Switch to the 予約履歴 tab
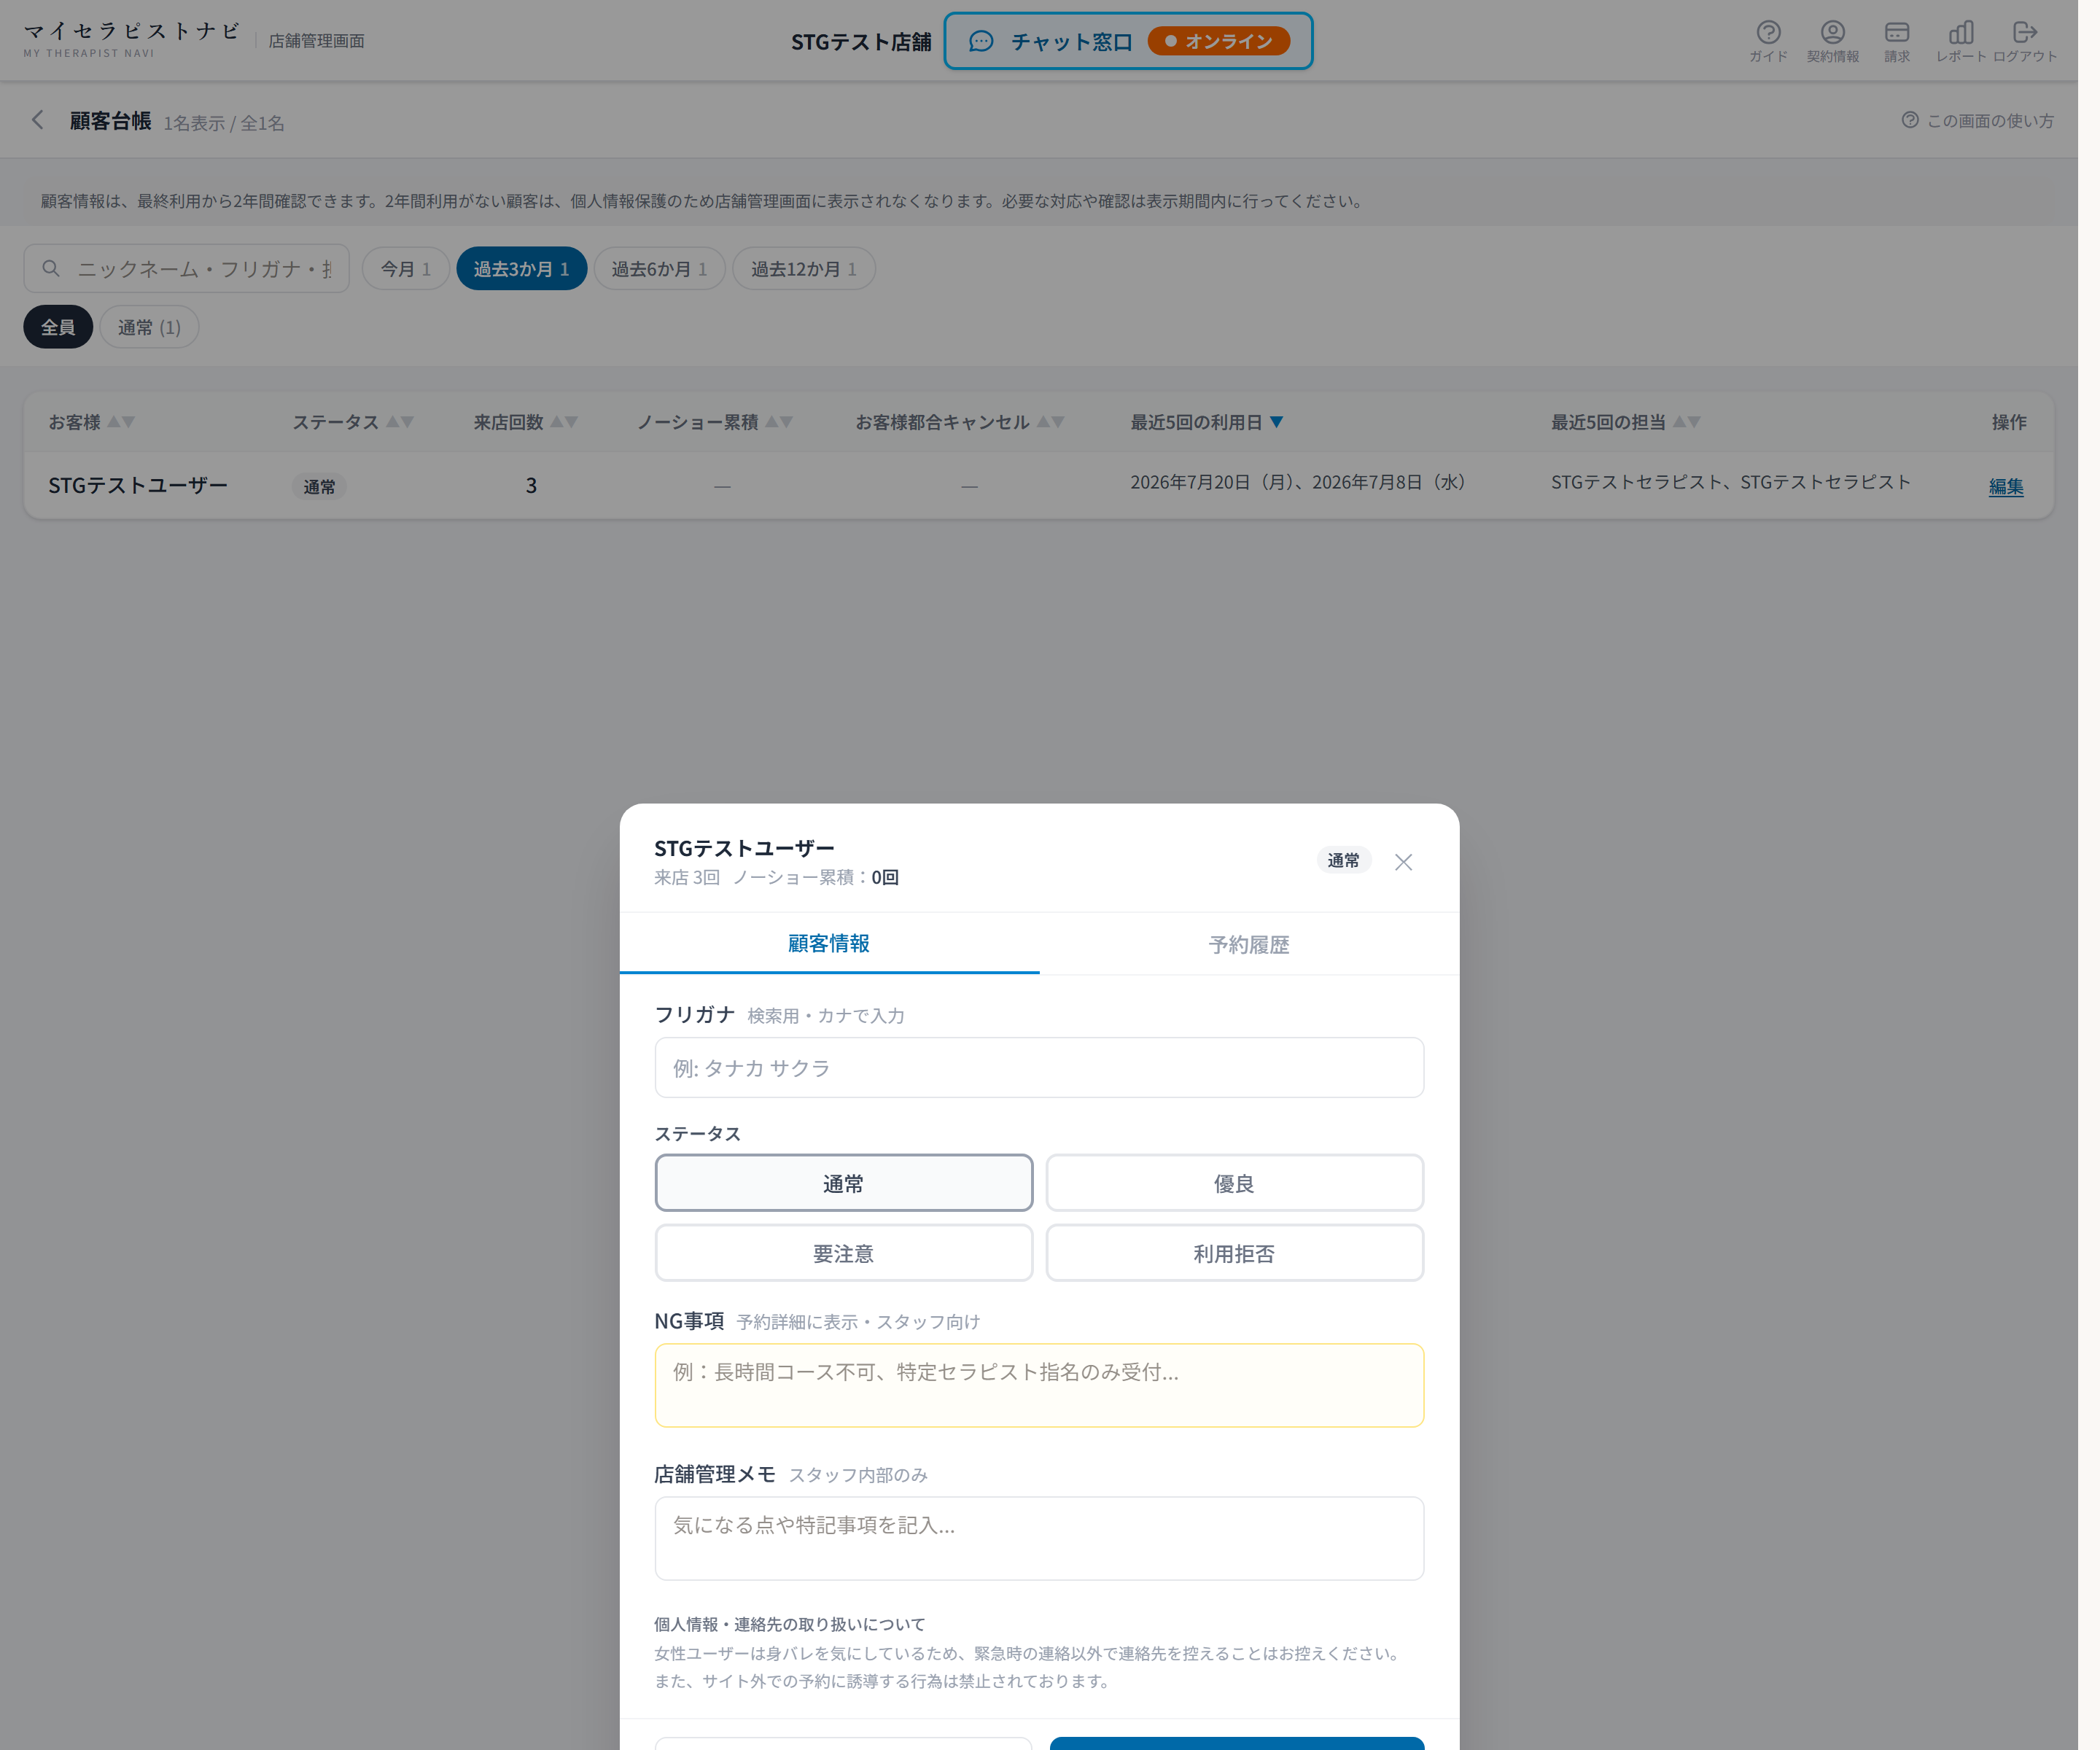 click(x=1249, y=944)
